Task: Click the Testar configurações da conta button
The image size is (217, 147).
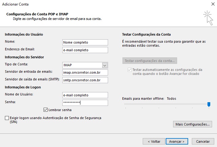Action: pos(149,61)
